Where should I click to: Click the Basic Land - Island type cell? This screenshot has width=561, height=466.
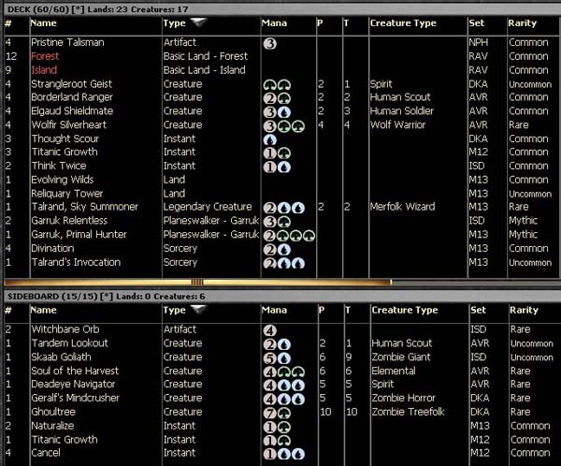(204, 70)
